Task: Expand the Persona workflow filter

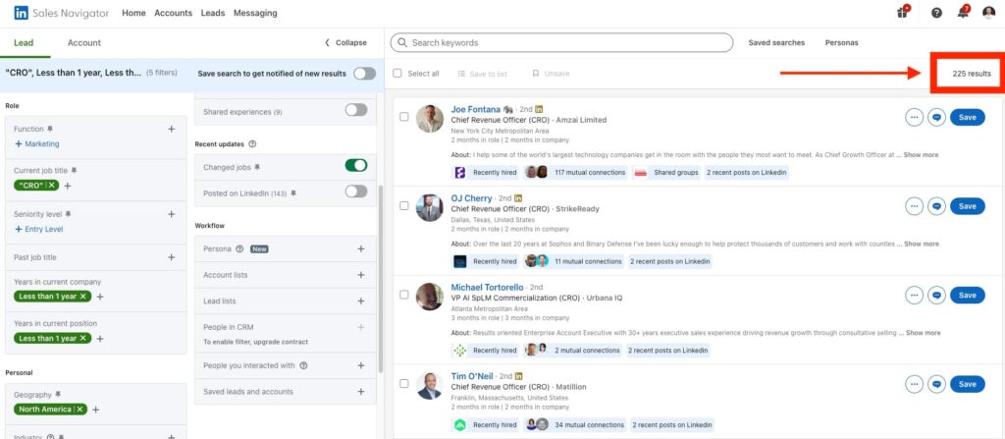Action: [x=361, y=249]
